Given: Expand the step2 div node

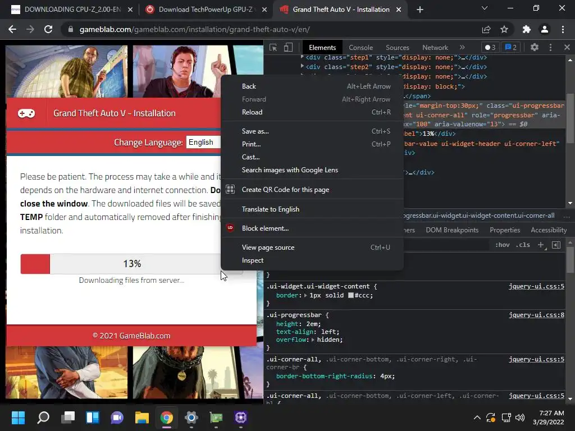Looking at the screenshot, I should click(x=302, y=67).
